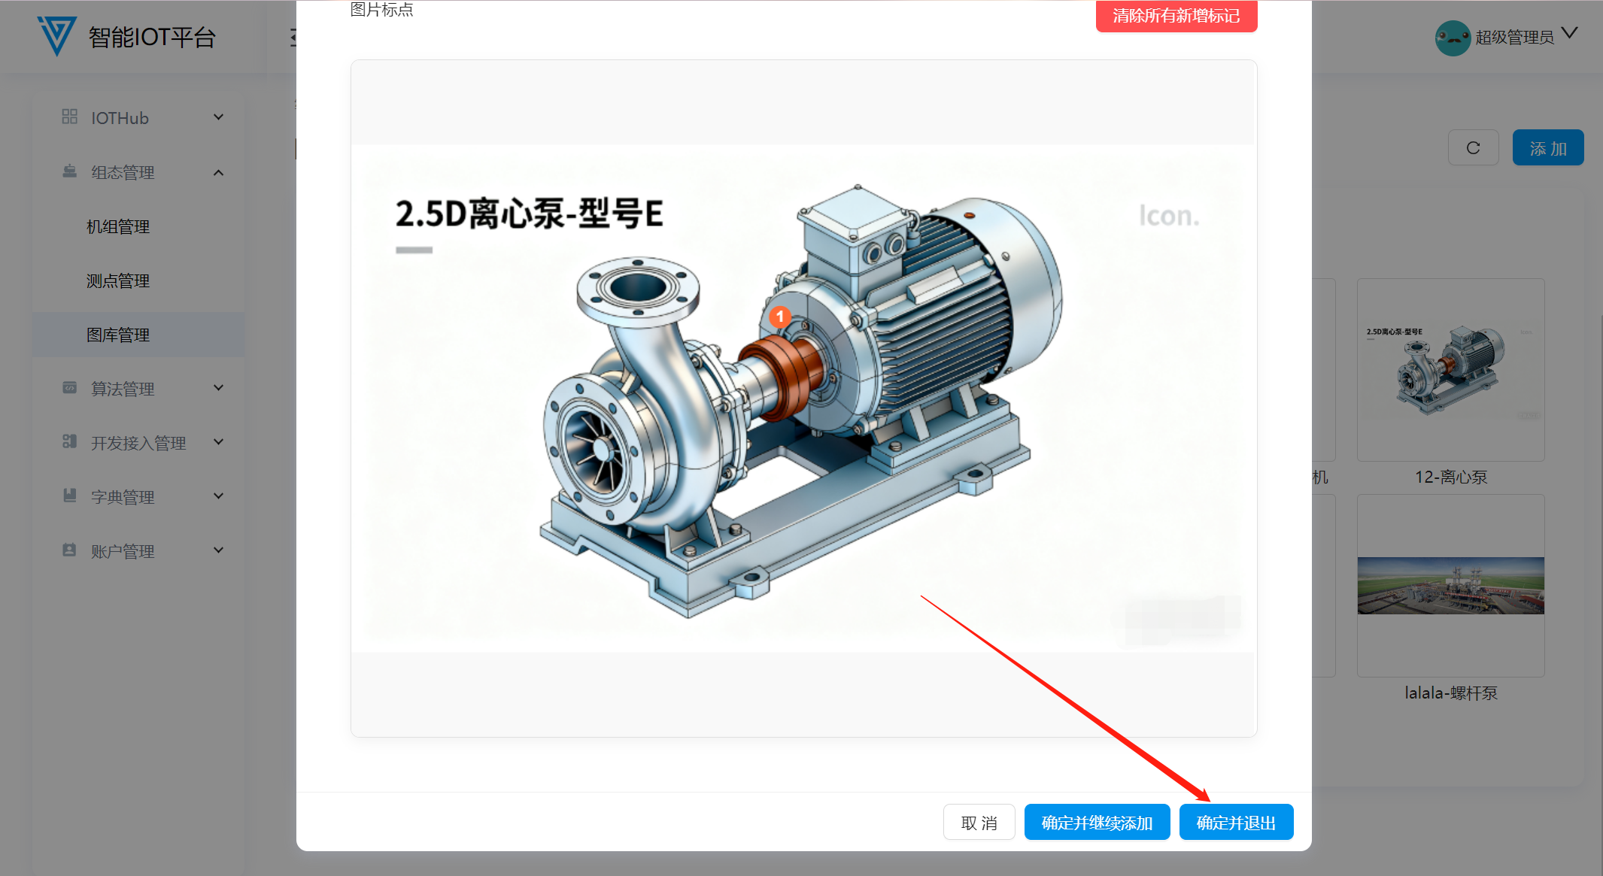Select orange marker 1 on pump image
1603x876 pixels.
(x=780, y=317)
